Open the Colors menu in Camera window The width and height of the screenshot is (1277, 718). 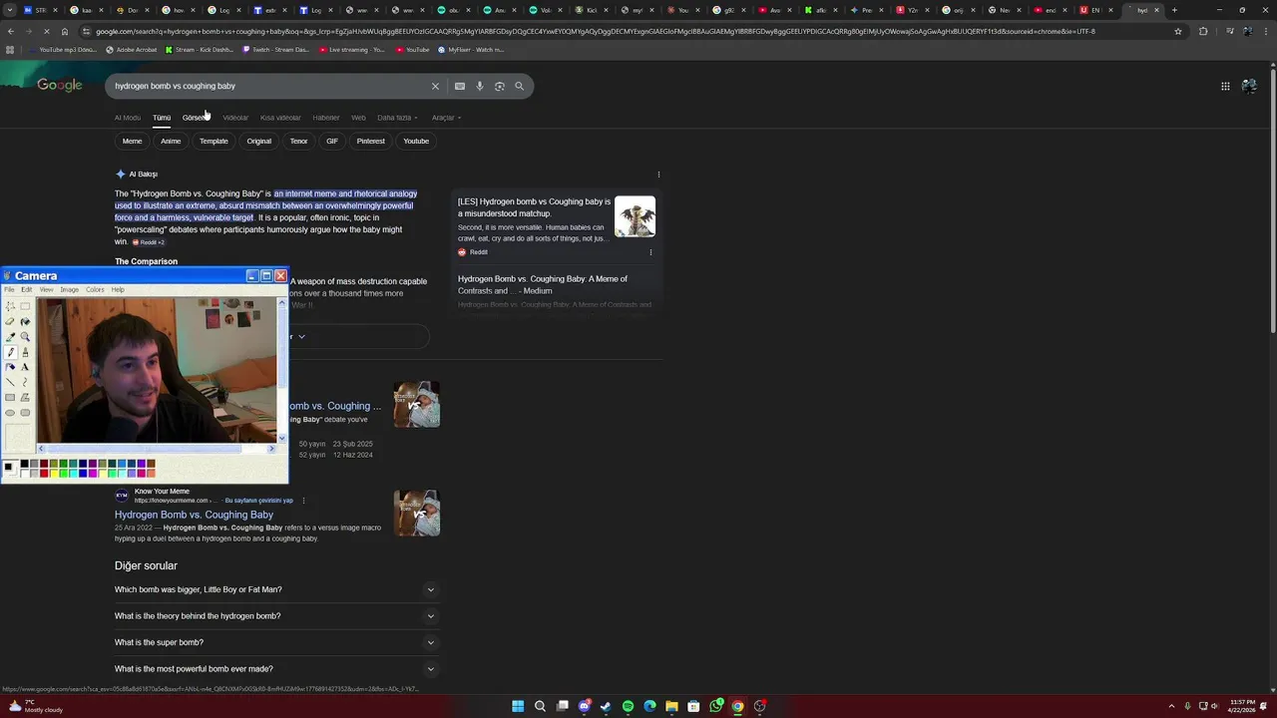[x=95, y=289]
